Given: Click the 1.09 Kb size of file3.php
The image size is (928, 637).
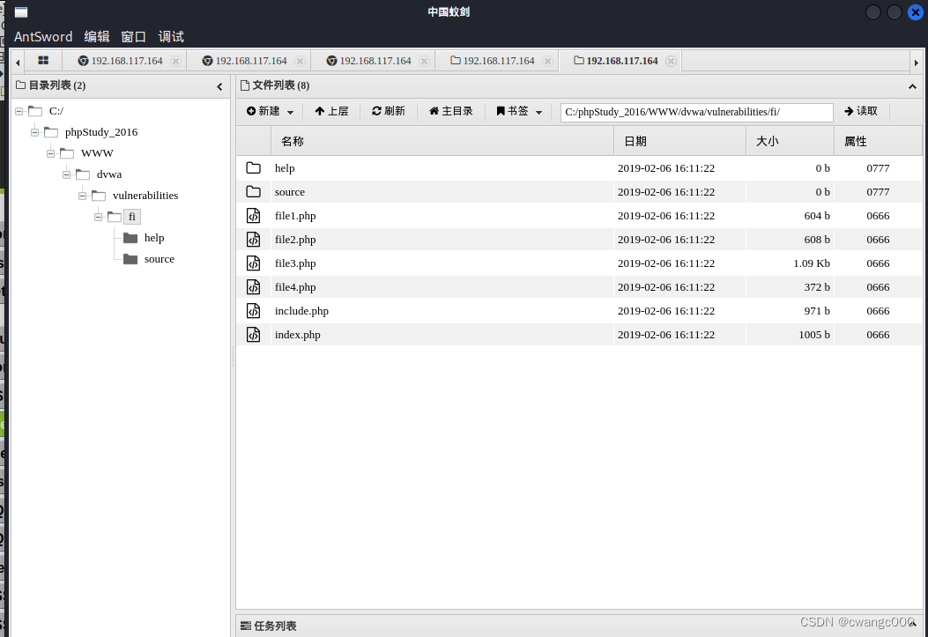Looking at the screenshot, I should coord(812,263).
